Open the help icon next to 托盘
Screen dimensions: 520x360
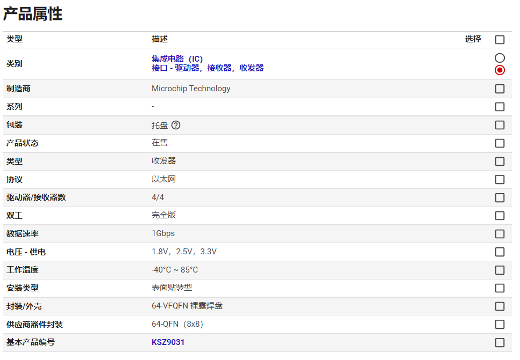(176, 125)
